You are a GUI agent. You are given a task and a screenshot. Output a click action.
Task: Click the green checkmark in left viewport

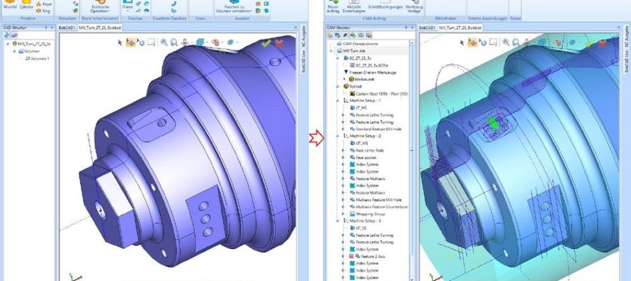pos(266,42)
